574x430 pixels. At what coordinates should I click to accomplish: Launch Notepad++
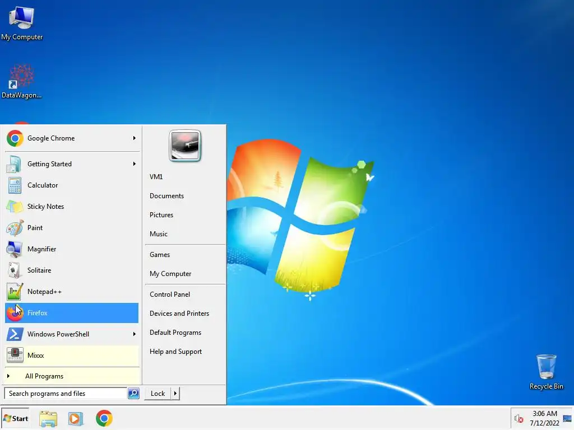[x=71, y=291]
